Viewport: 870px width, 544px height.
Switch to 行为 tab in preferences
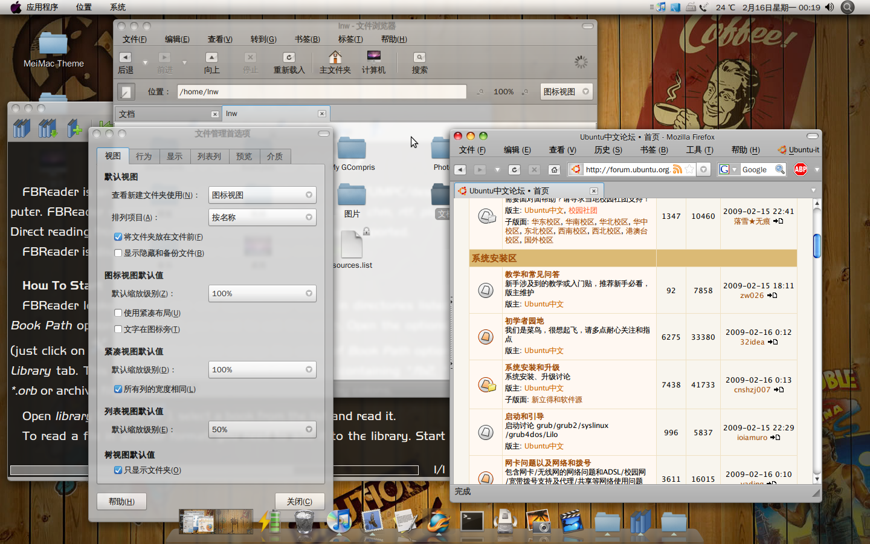tap(144, 157)
